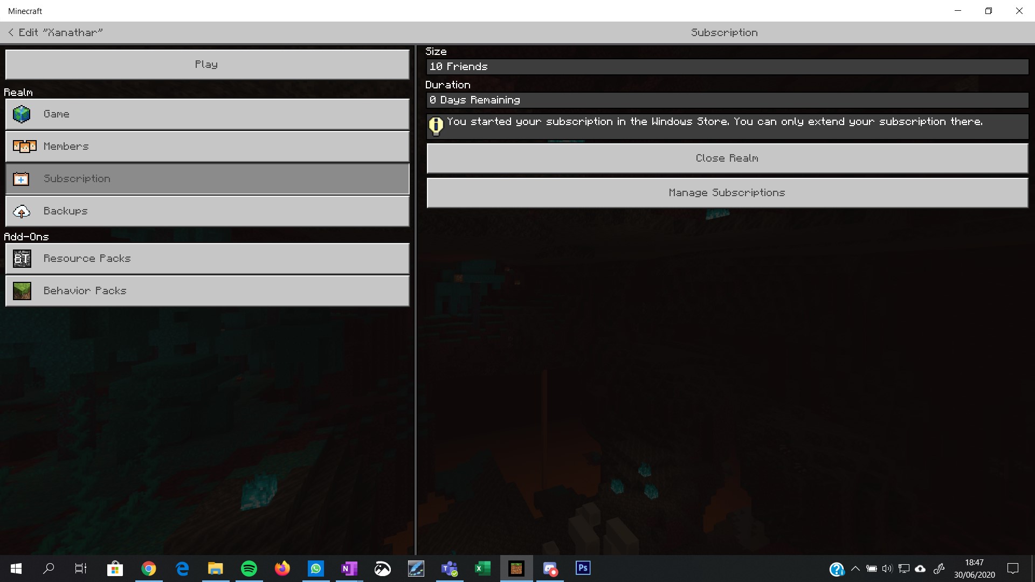Open the Backups section

pos(207,211)
